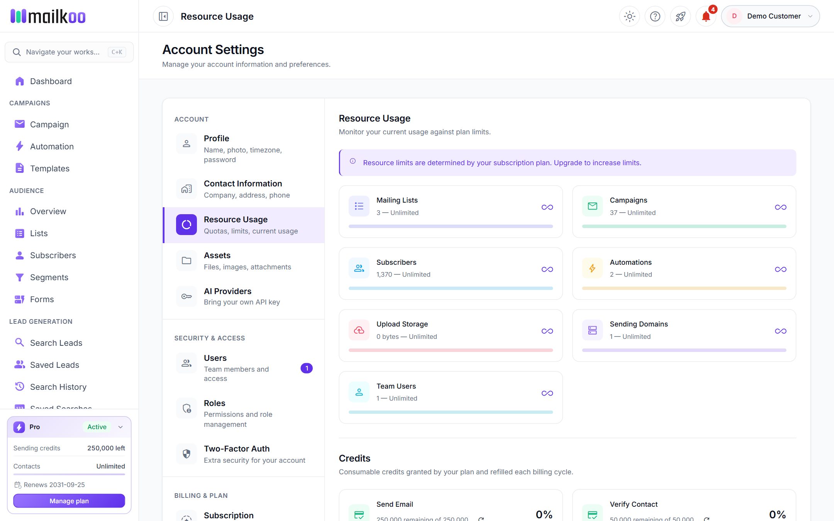Open Forms in sidebar
The image size is (834, 521).
pyautogui.click(x=69, y=299)
